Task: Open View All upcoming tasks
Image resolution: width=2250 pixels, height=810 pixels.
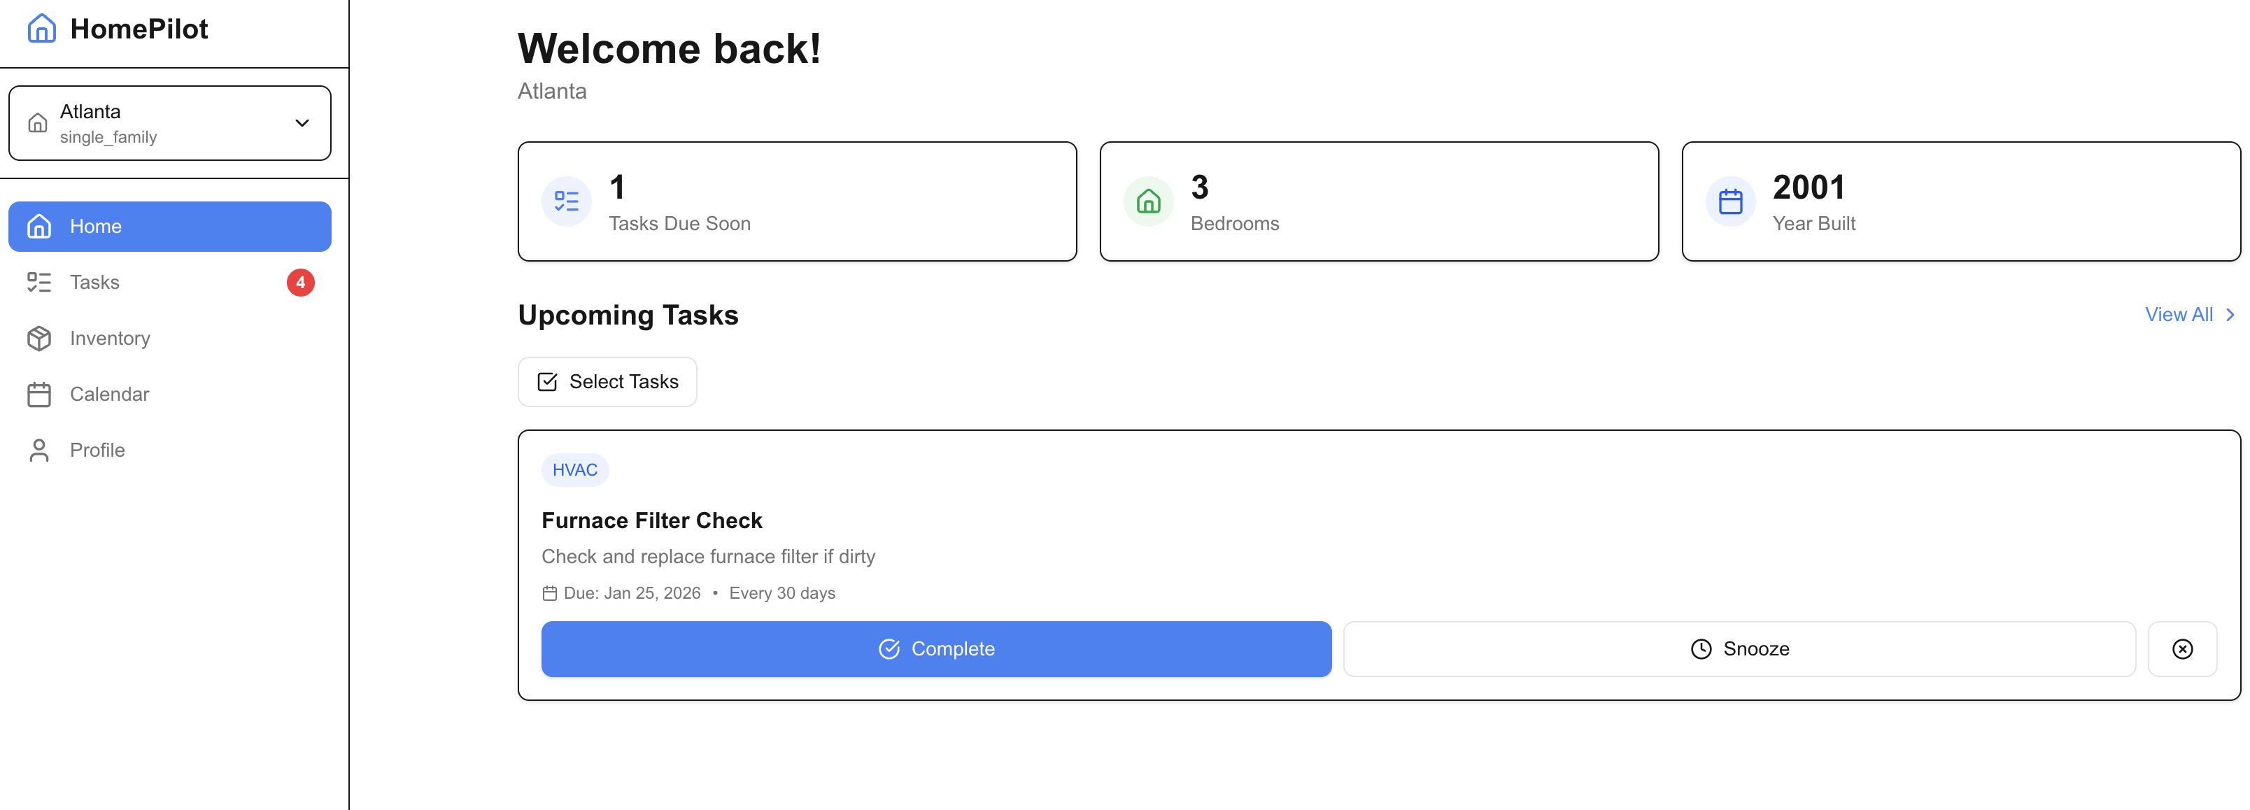Action: coord(2177,314)
